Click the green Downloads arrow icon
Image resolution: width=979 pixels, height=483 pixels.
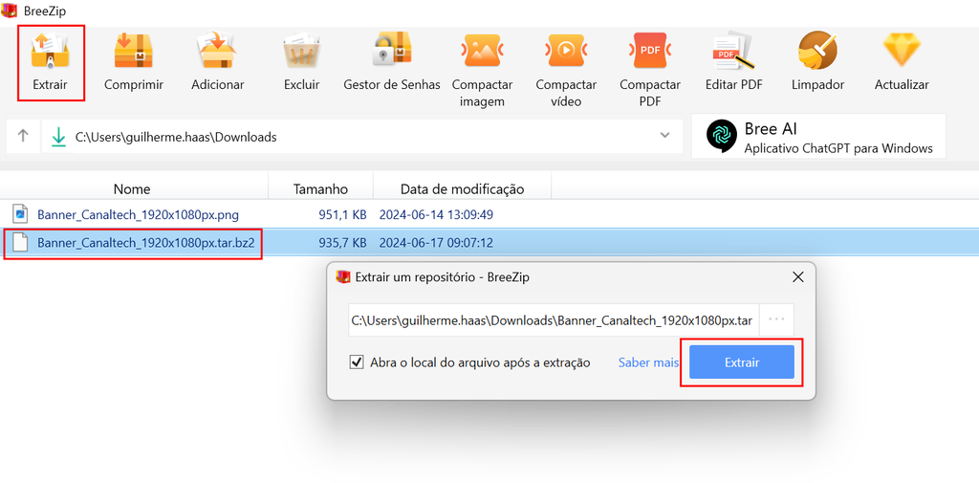coord(58,136)
